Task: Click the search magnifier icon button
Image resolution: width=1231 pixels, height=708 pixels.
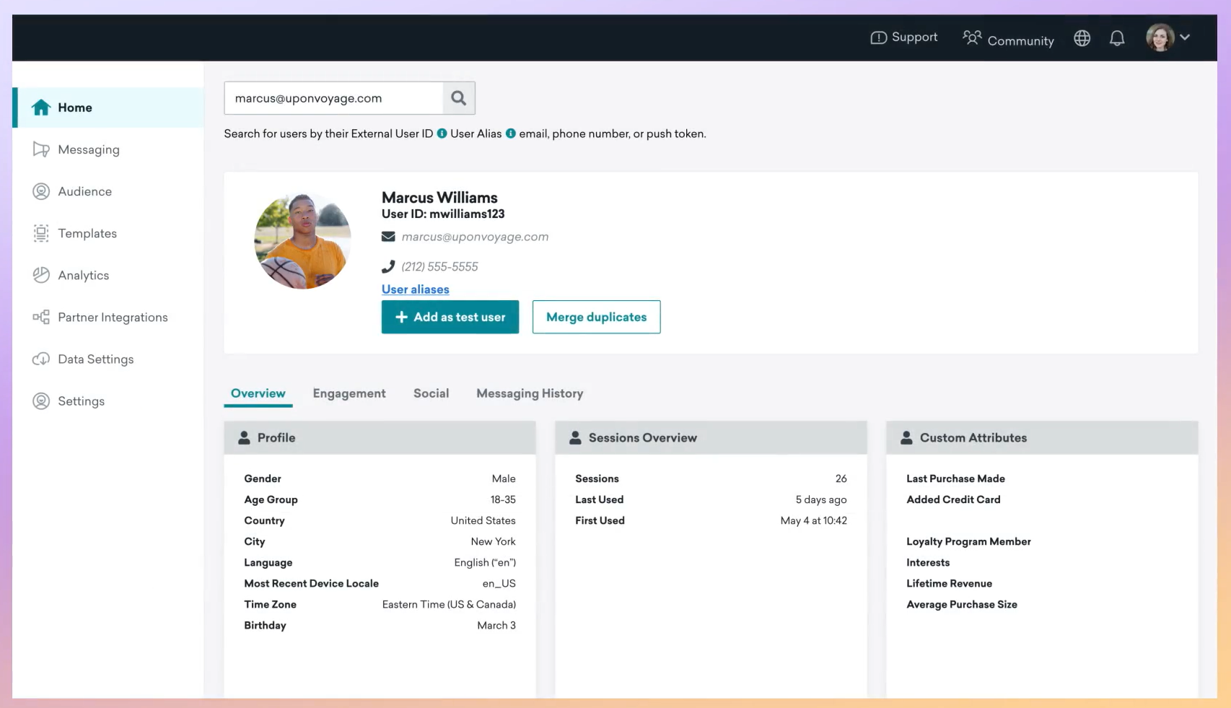Action: coord(459,98)
